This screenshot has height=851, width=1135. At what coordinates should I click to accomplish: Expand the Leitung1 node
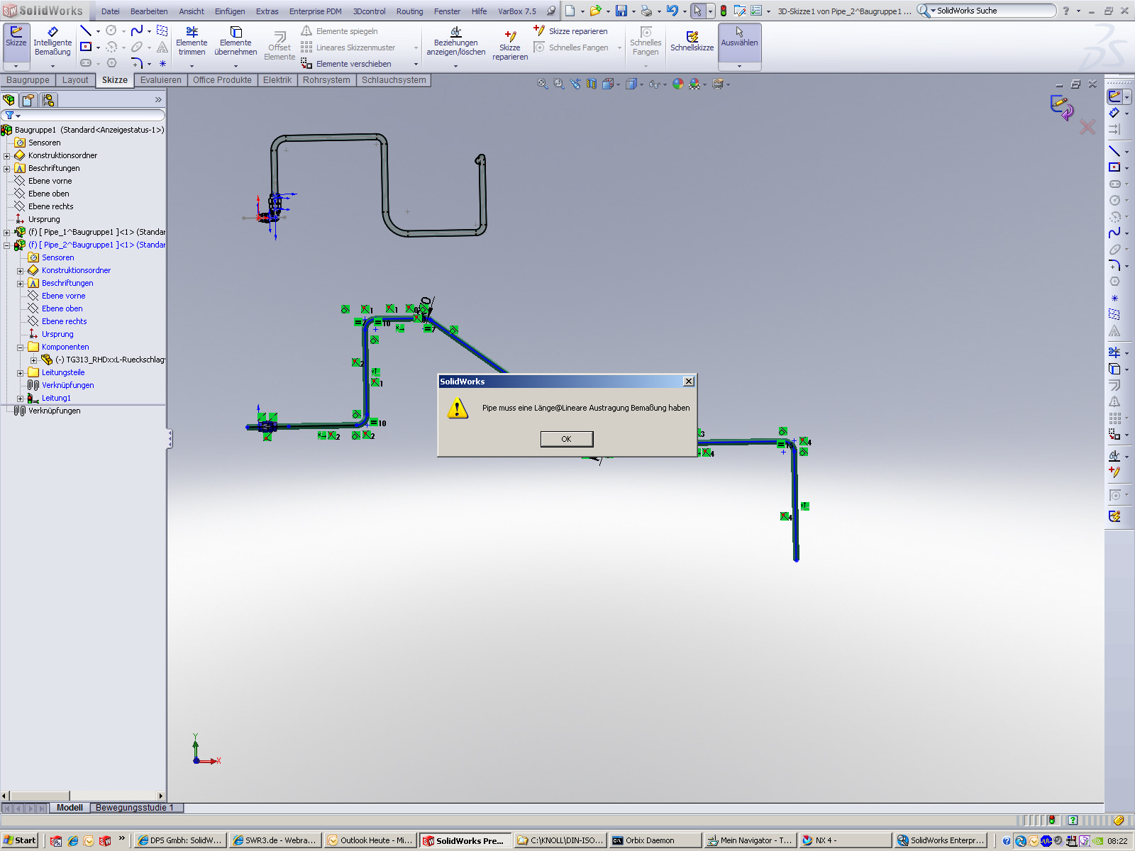(x=21, y=399)
